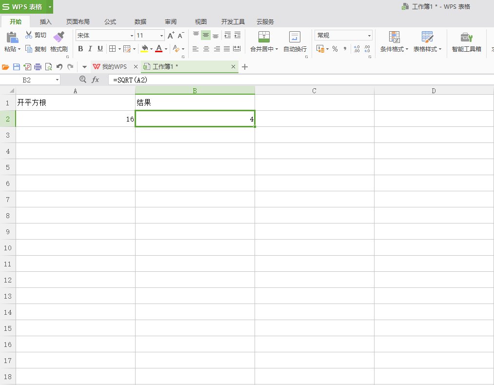Toggle Bold formatting
Image resolution: width=494 pixels, height=385 pixels.
click(x=80, y=49)
